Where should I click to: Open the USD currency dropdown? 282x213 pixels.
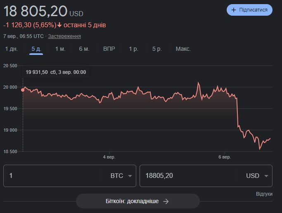pyautogui.click(x=257, y=175)
